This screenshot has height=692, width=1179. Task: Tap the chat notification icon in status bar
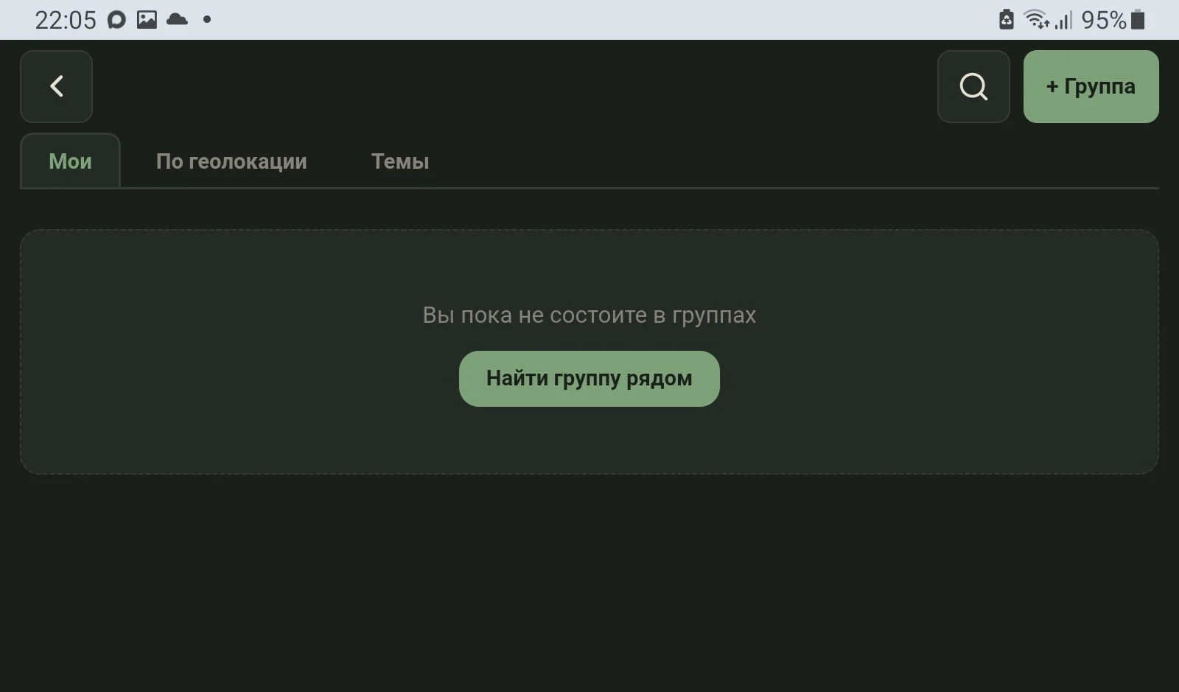[x=116, y=20]
